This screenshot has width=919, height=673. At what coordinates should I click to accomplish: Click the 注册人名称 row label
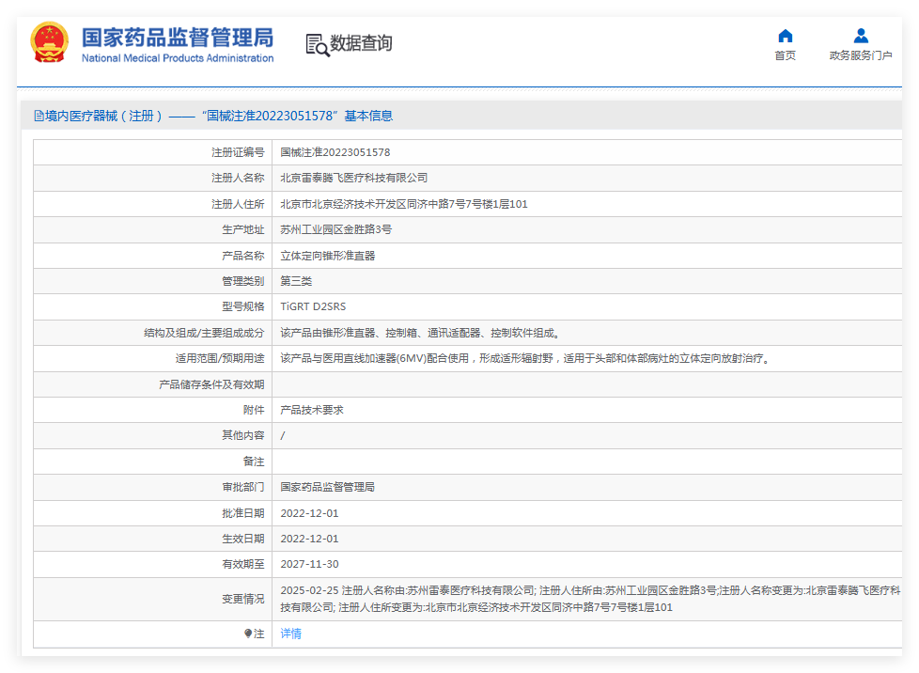238,179
